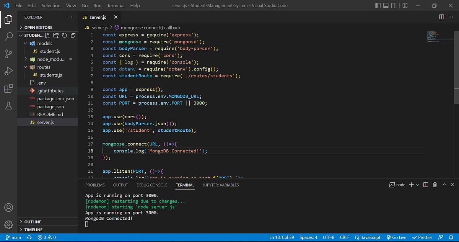Screen dimensions: 459x242
Task: Click Go Live in status bar
Action: click(396, 237)
